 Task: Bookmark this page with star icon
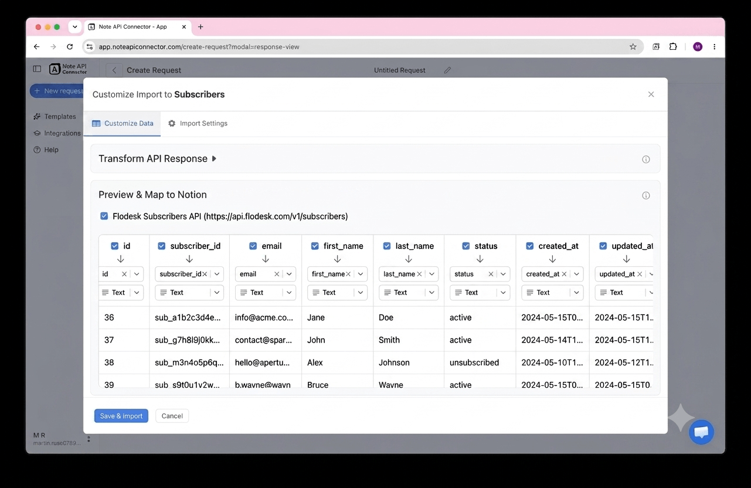pyautogui.click(x=633, y=47)
